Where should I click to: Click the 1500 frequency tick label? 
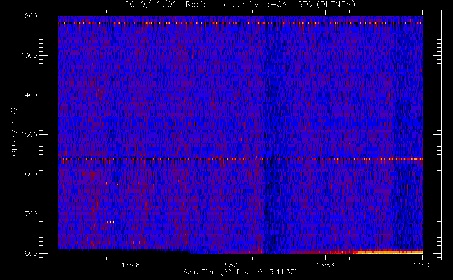(29, 135)
